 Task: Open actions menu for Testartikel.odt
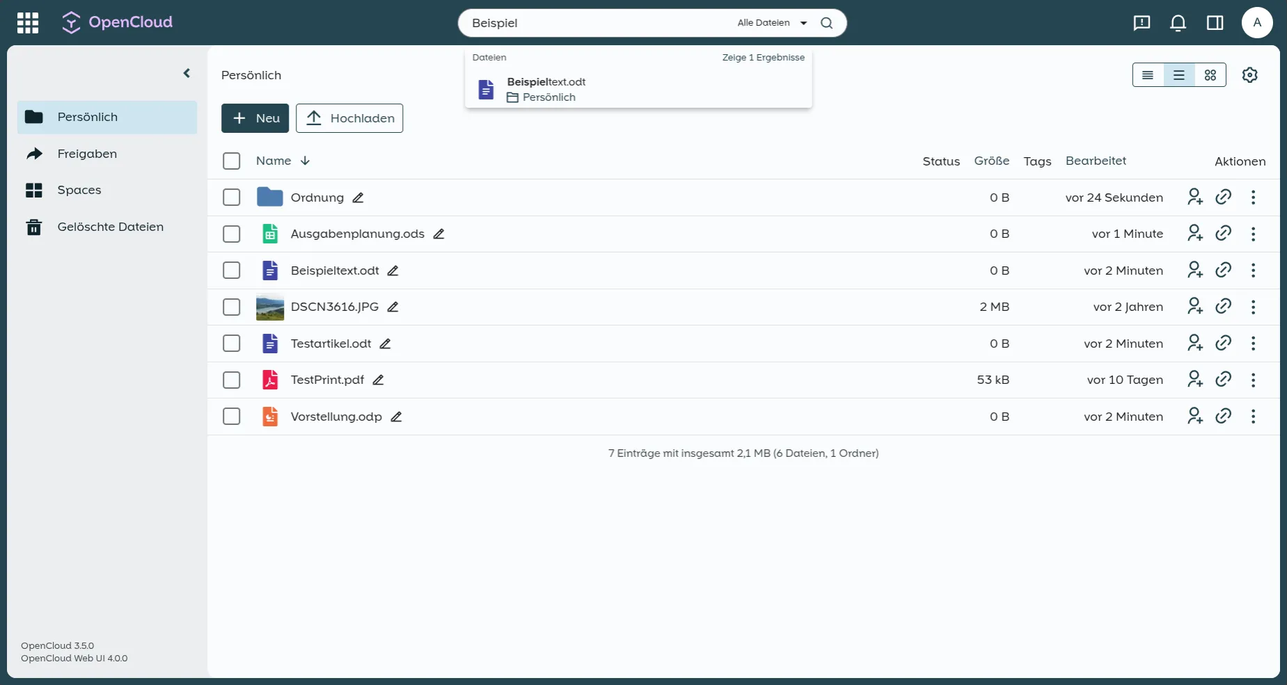pyautogui.click(x=1254, y=344)
